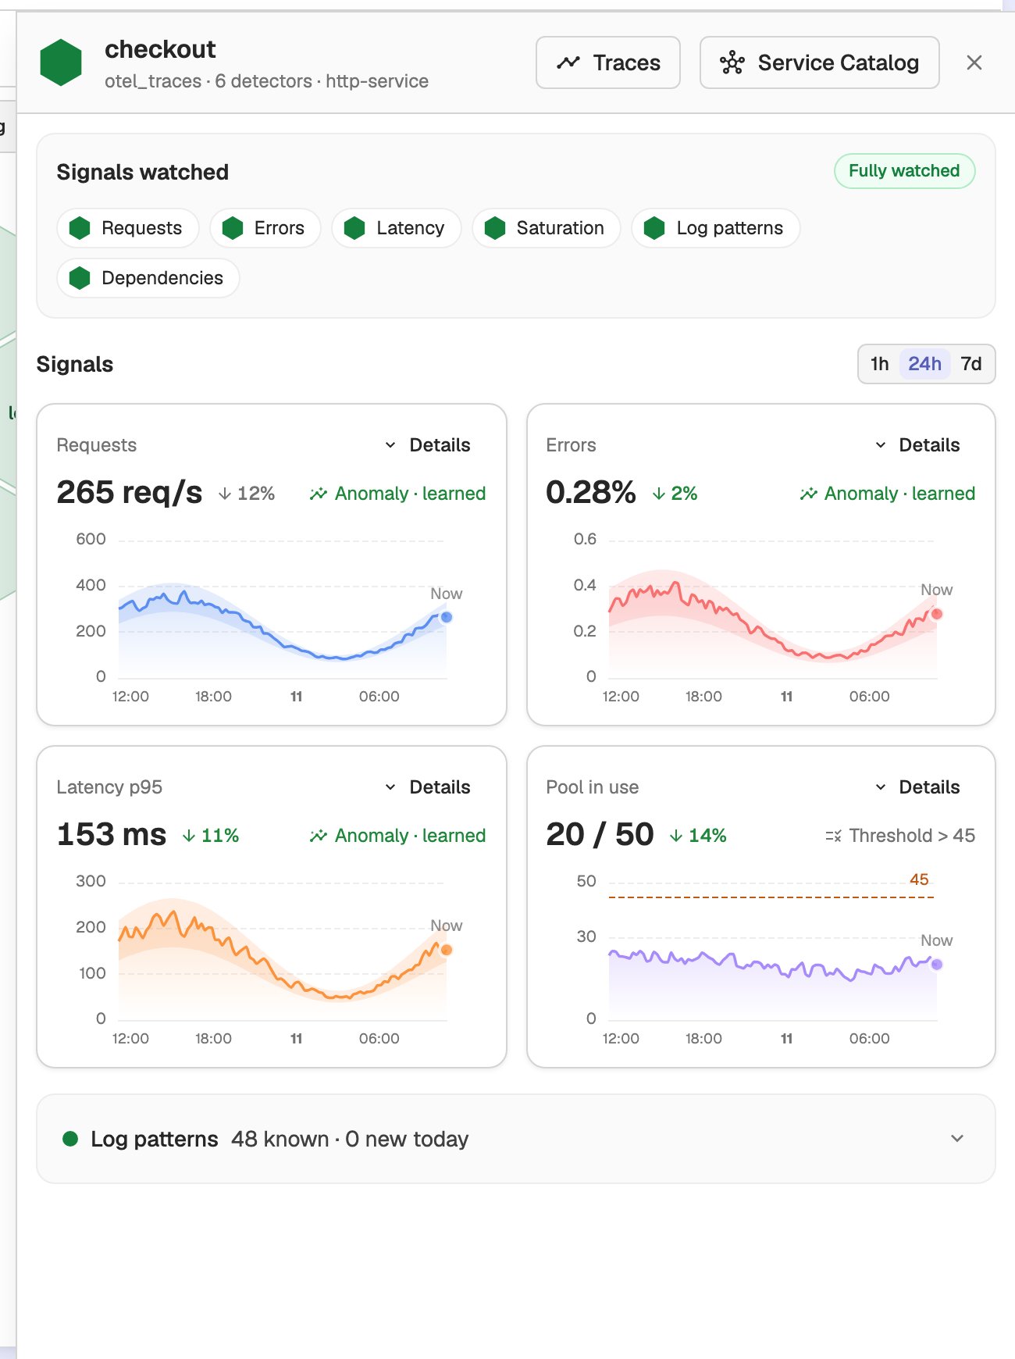Click the 0.28% error rate value
1015x1359 pixels.
pyautogui.click(x=591, y=493)
